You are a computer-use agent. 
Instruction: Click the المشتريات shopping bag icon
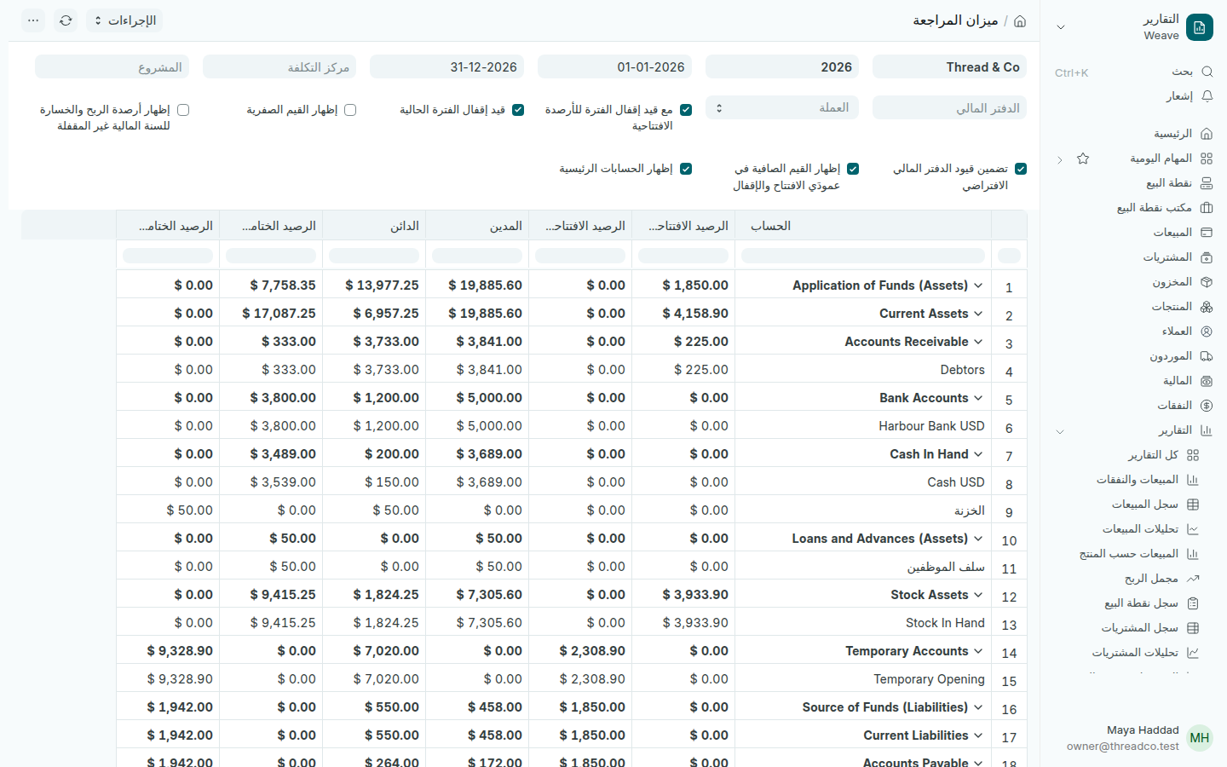[x=1207, y=257]
